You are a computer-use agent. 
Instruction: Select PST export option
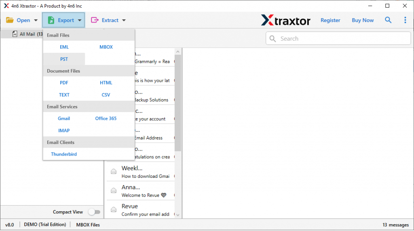click(64, 59)
